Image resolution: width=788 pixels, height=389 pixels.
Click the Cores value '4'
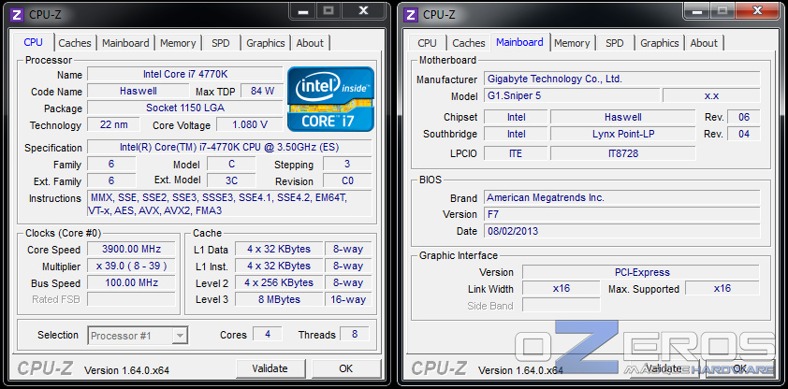[x=268, y=334]
